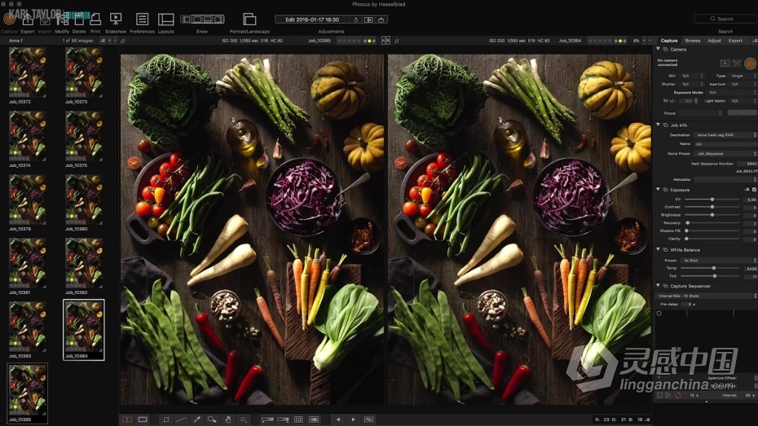Click the Delete toolbar icon
Image resolution: width=758 pixels, height=426 pixels.
click(79, 20)
